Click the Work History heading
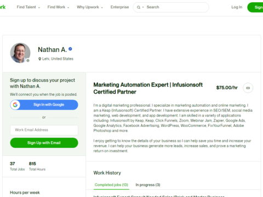The width and height of the screenshot is (263, 197). point(107,173)
